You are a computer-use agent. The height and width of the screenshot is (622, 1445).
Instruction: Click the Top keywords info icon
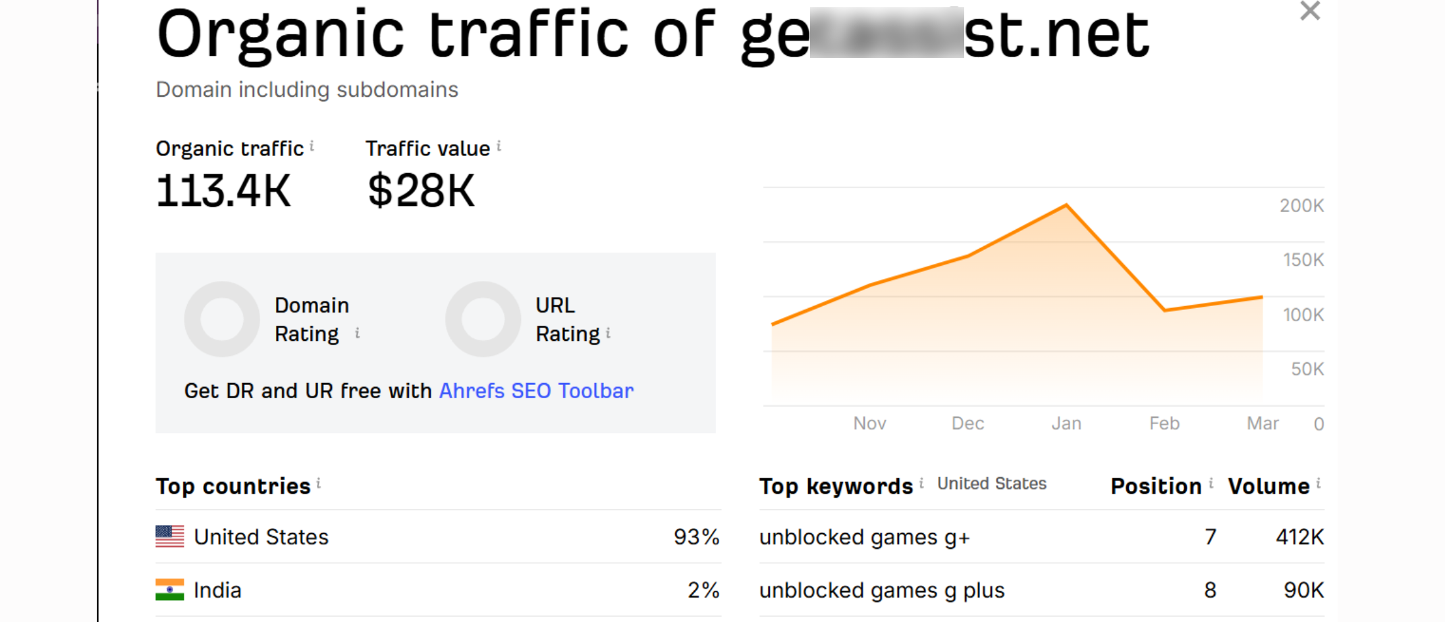[x=921, y=484]
